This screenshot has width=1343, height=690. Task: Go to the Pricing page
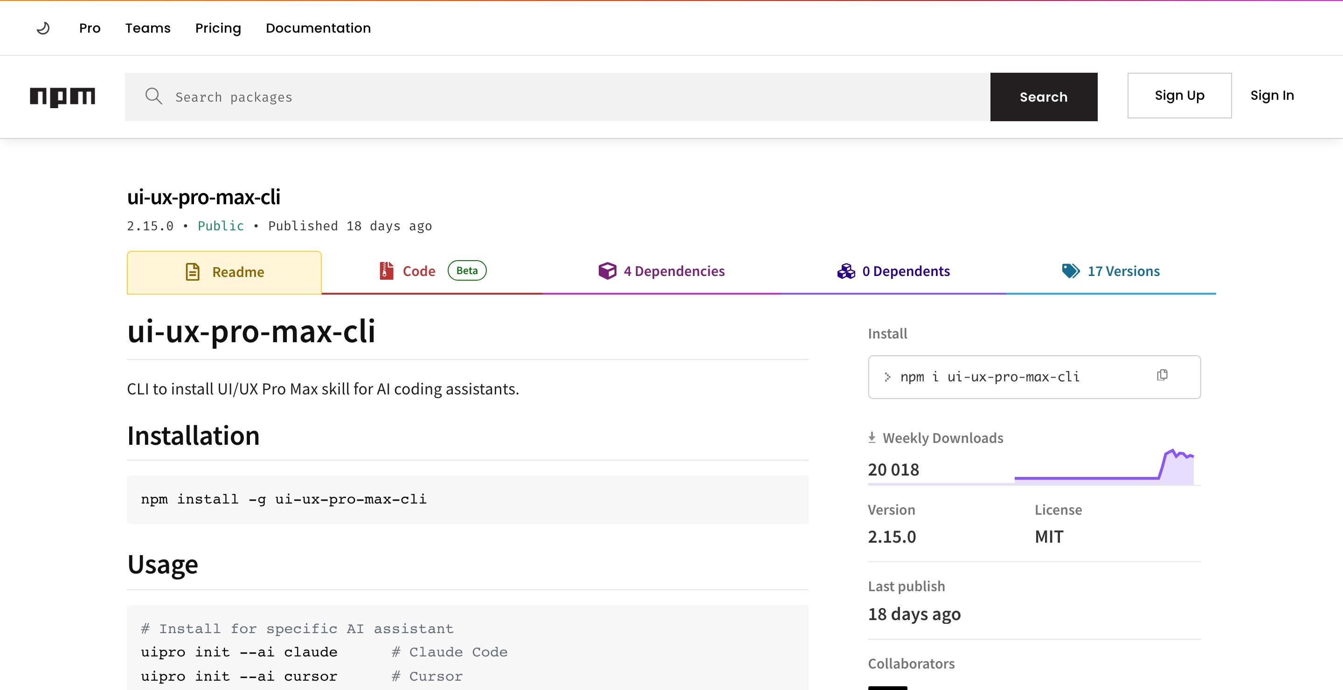click(218, 28)
